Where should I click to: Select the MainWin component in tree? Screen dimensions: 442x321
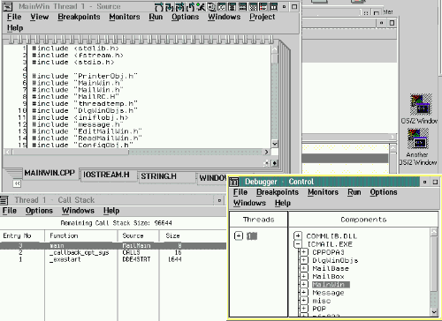(x=331, y=285)
